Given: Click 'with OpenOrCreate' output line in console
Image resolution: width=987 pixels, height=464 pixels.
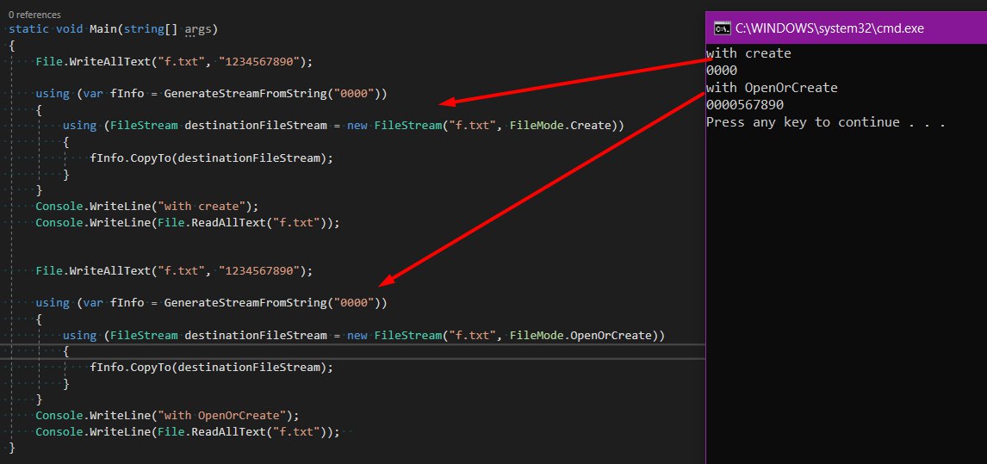Looking at the screenshot, I should coord(772,88).
